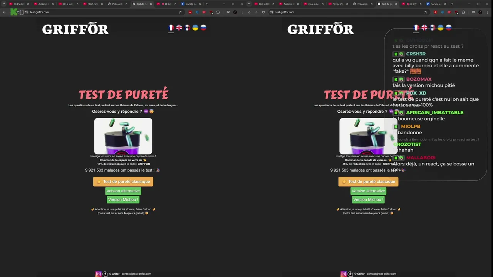This screenshot has width=493, height=277.
Task: Select French flag in right window
Action: tap(416, 28)
